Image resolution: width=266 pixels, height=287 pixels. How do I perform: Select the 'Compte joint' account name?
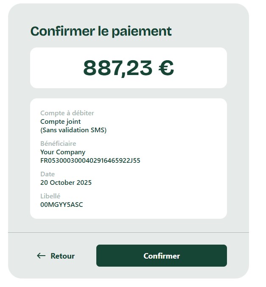[x=60, y=122]
